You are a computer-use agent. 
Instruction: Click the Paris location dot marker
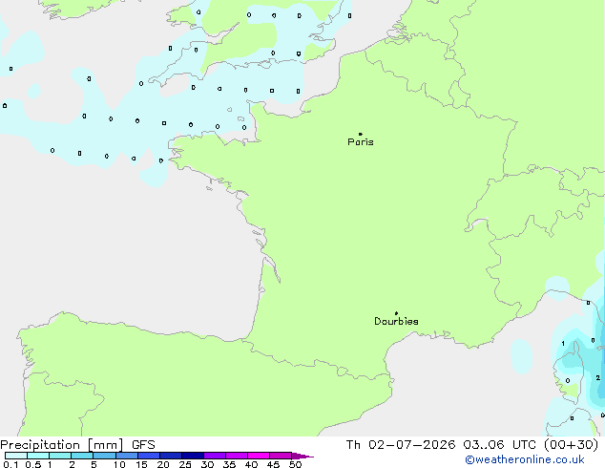tap(361, 134)
